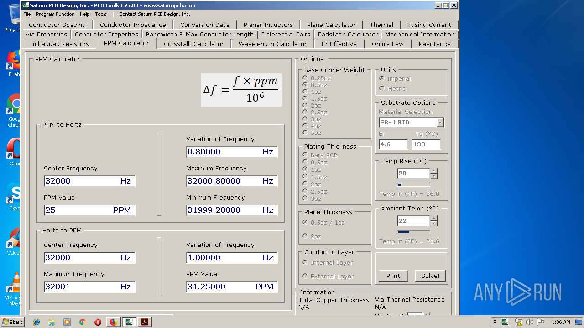Image resolution: width=584 pixels, height=328 pixels.
Task: Click the Hertz to PPM Maximum Frequency field
Action: click(89, 287)
